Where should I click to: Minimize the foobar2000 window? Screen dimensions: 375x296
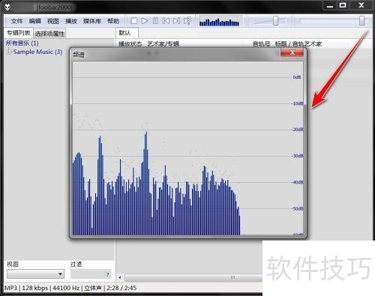tap(330, 5)
